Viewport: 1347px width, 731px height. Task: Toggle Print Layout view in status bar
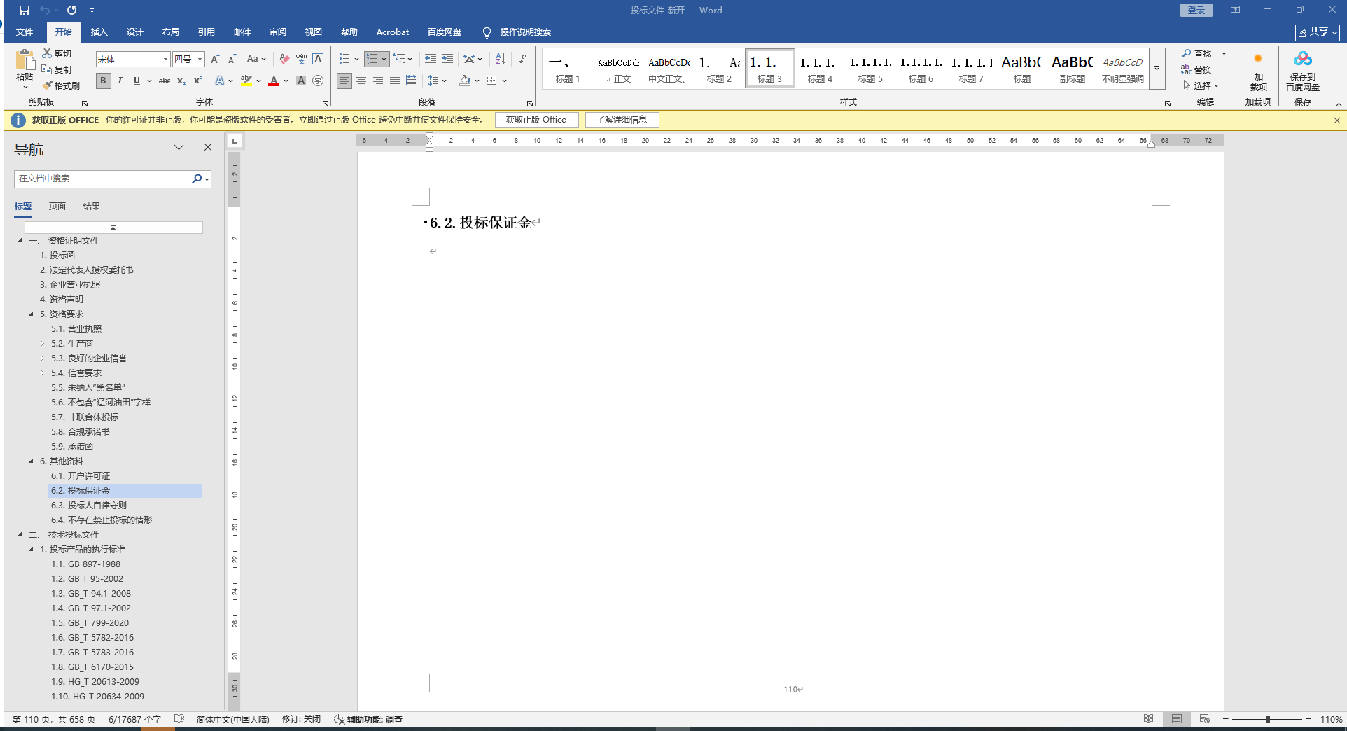point(1177,719)
